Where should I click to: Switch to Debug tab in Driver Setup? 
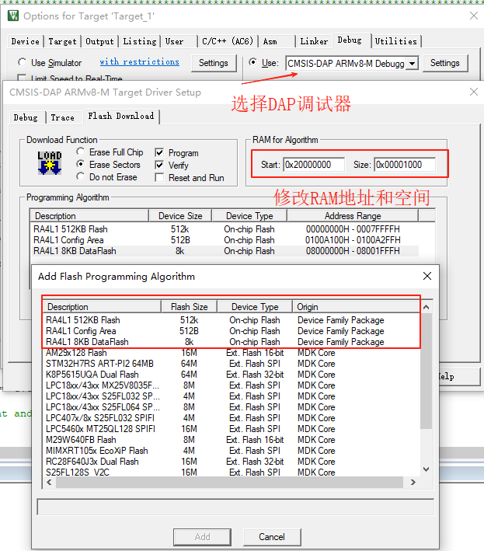(x=26, y=117)
